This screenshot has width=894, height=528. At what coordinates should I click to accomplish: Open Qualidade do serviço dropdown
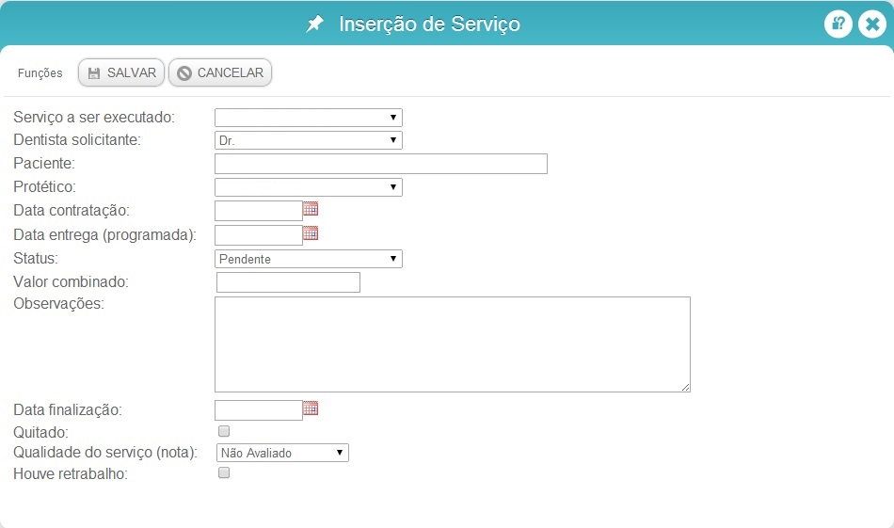[283, 453]
